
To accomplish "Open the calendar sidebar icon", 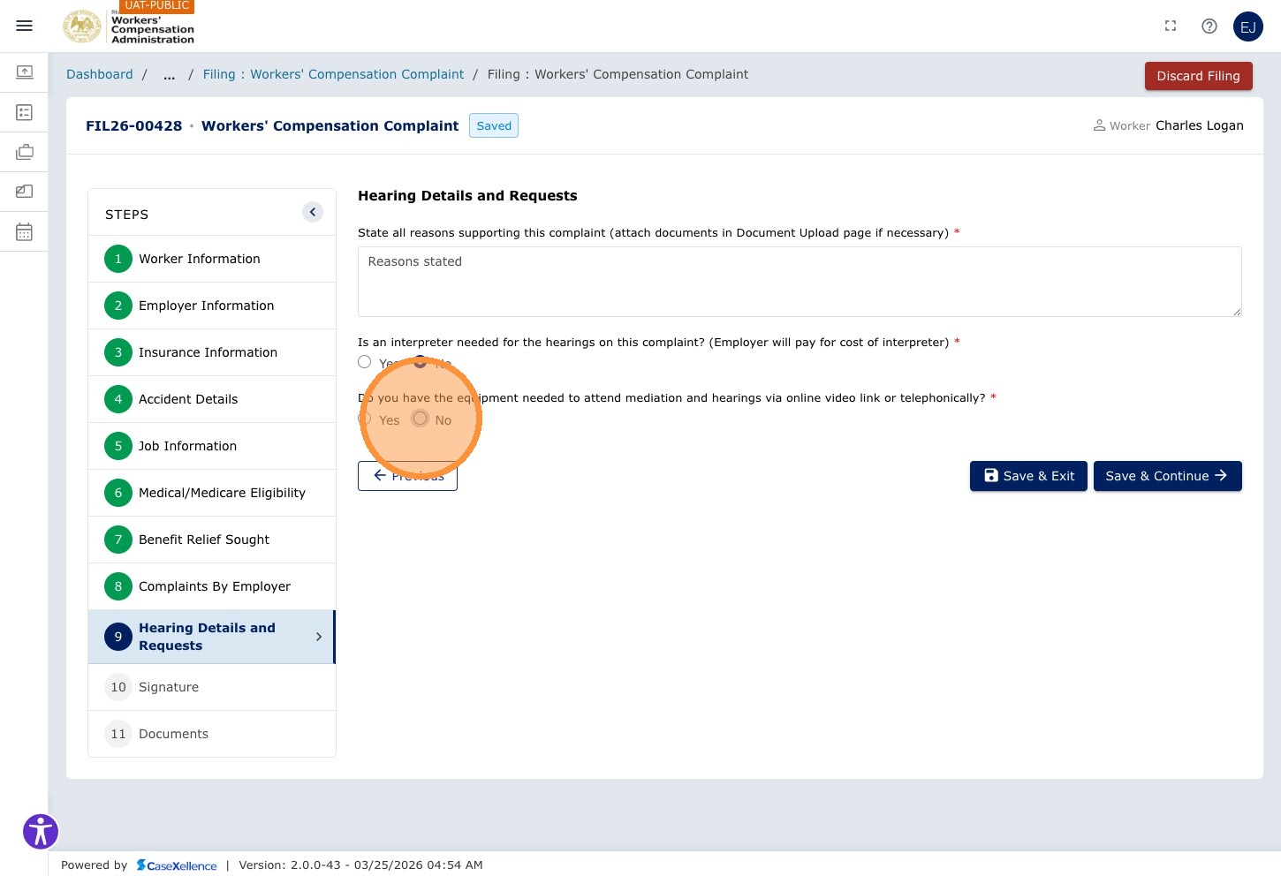I will pyautogui.click(x=25, y=231).
